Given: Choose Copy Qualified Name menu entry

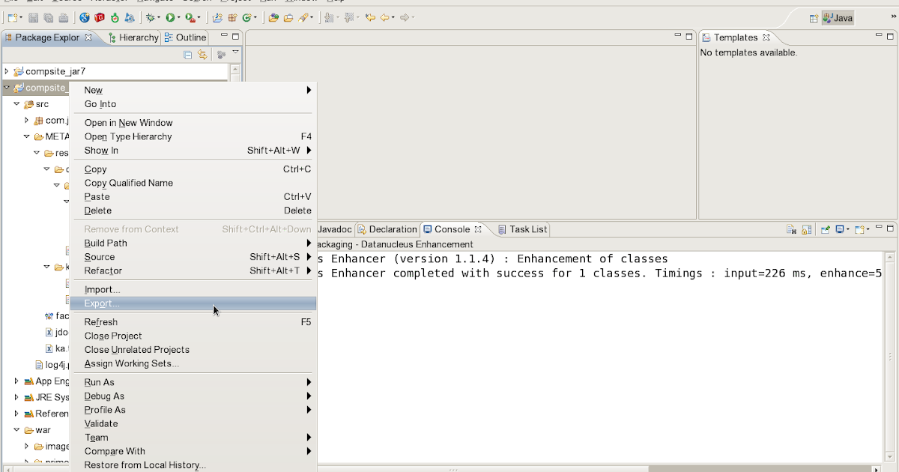Looking at the screenshot, I should coord(193,183).
